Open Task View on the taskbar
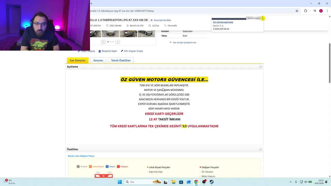This screenshot has height=186, width=331. click(165, 182)
